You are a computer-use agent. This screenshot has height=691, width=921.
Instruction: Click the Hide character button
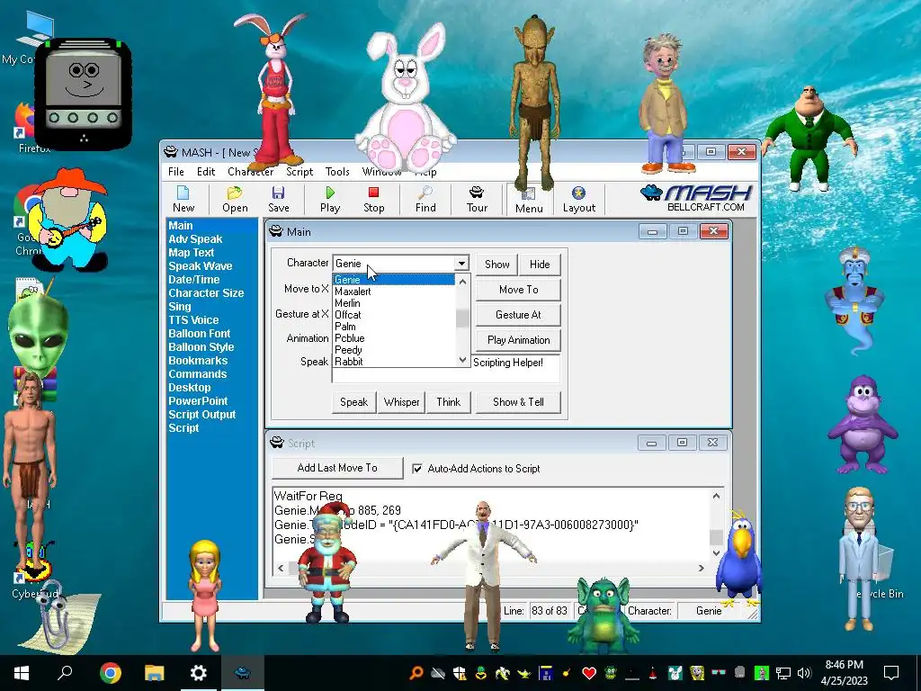pyautogui.click(x=540, y=265)
